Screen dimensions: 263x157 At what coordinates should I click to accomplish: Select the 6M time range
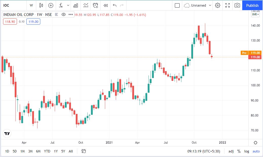click(38, 151)
